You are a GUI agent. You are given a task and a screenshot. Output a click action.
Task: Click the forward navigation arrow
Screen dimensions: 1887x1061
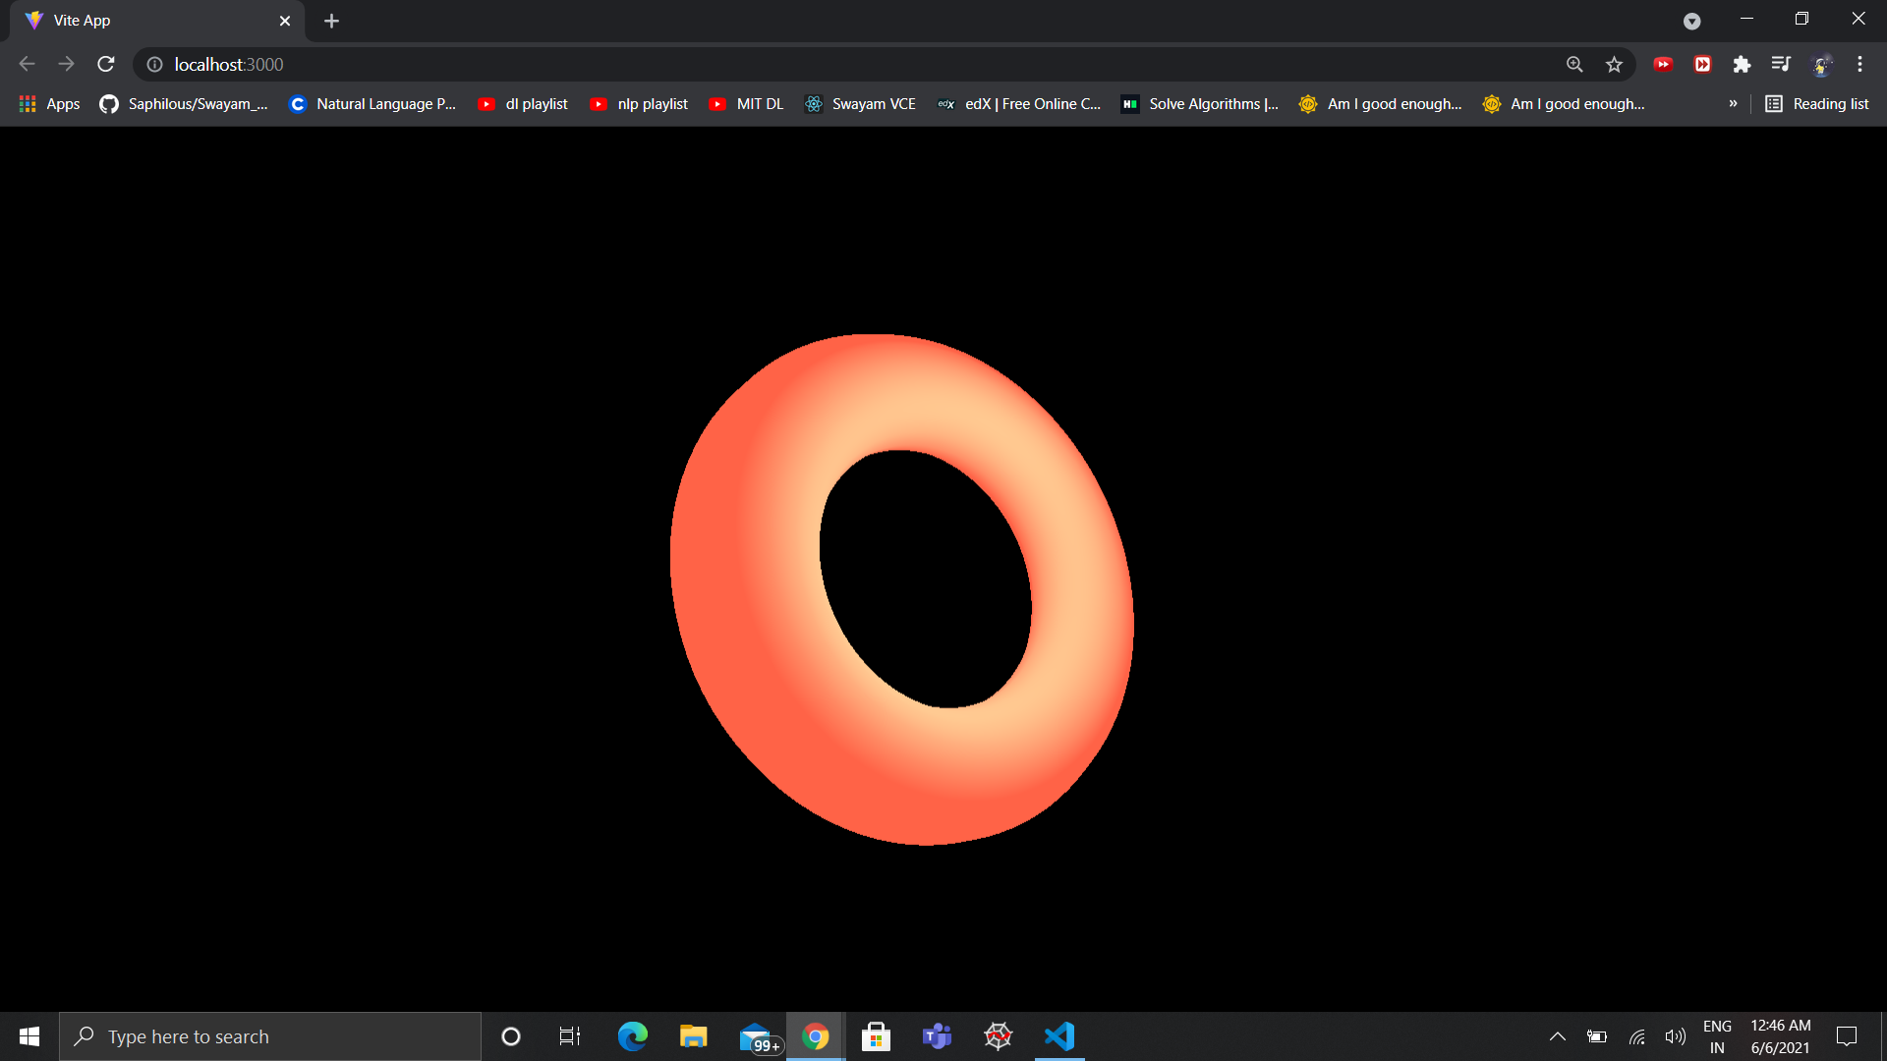[x=66, y=64]
